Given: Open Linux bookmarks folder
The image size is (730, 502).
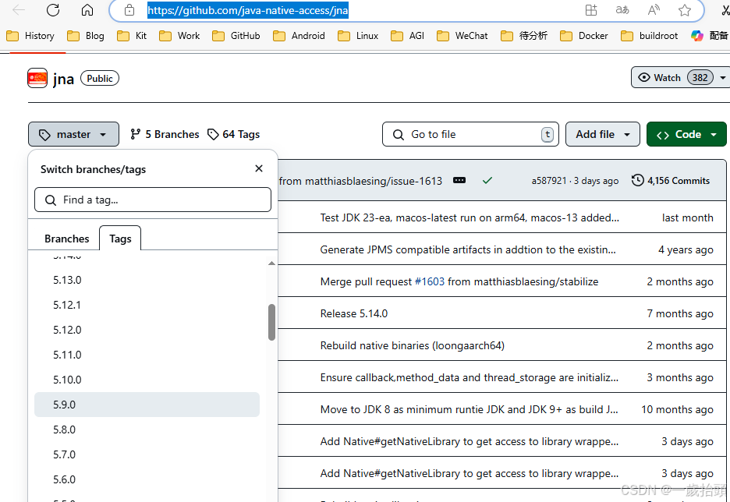Looking at the screenshot, I should pyautogui.click(x=358, y=36).
